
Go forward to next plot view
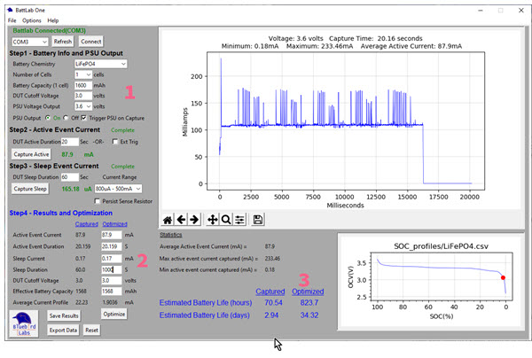pyautogui.click(x=194, y=220)
